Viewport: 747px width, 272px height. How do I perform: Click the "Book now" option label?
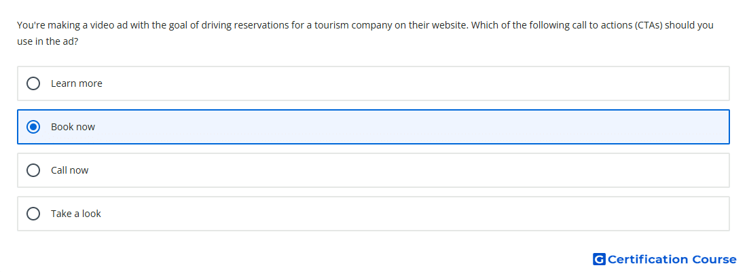point(73,127)
